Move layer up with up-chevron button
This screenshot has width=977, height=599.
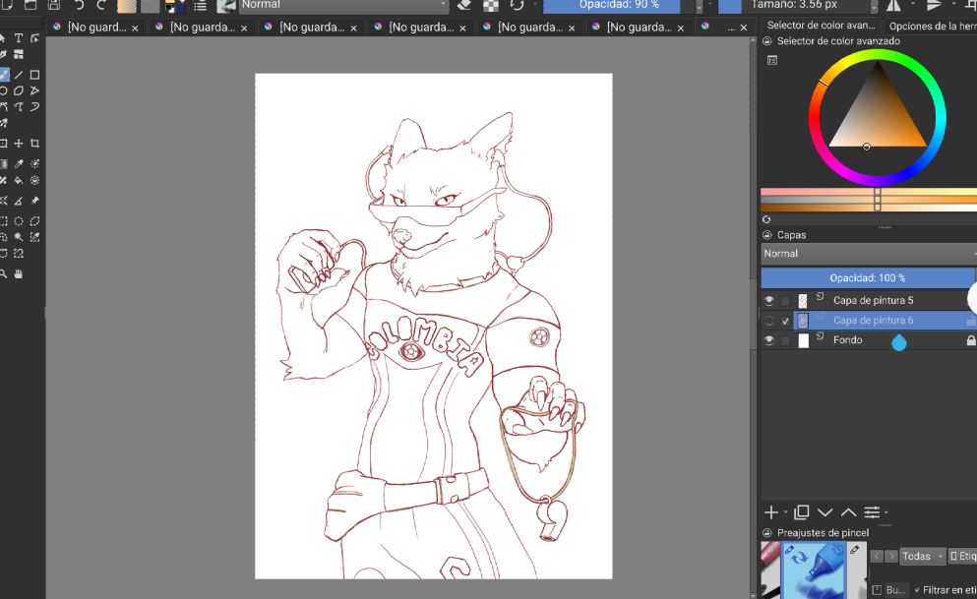tap(848, 512)
